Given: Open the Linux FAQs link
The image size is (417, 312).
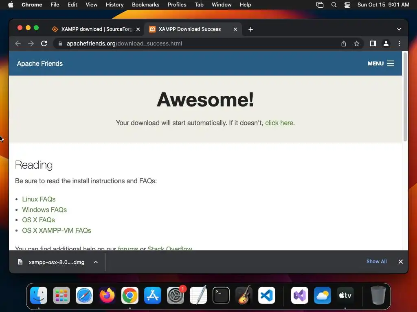Looking at the screenshot, I should click(x=39, y=199).
